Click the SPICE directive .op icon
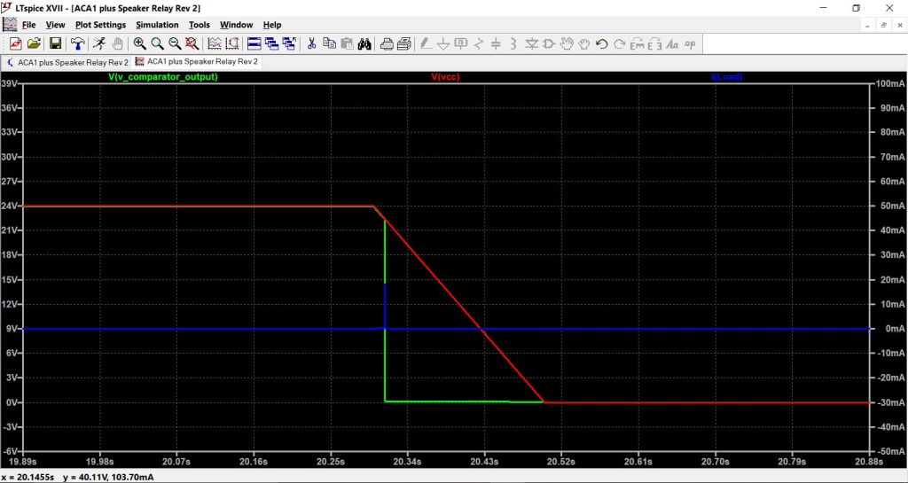The width and height of the screenshot is (908, 483). (x=690, y=44)
